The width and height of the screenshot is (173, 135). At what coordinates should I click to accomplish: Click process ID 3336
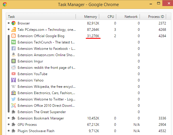coord(162,118)
